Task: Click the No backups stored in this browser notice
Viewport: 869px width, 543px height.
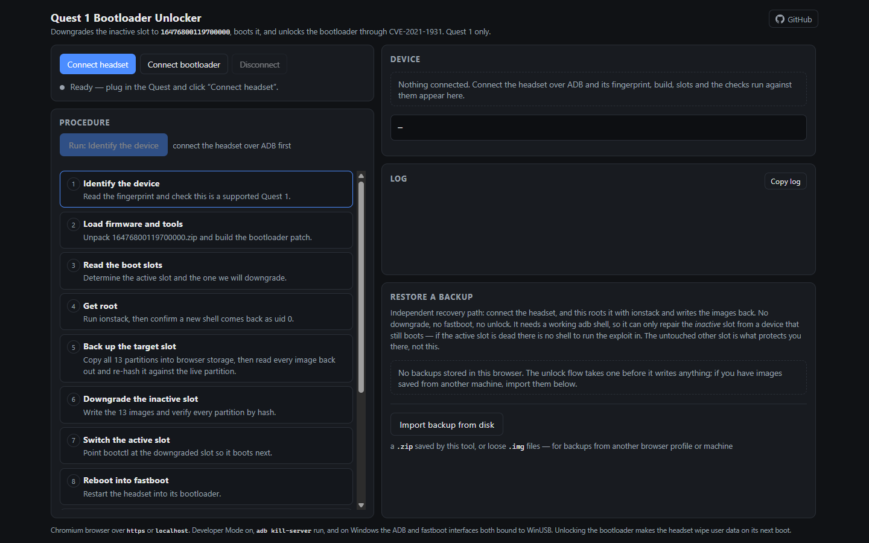Action: coord(599,378)
